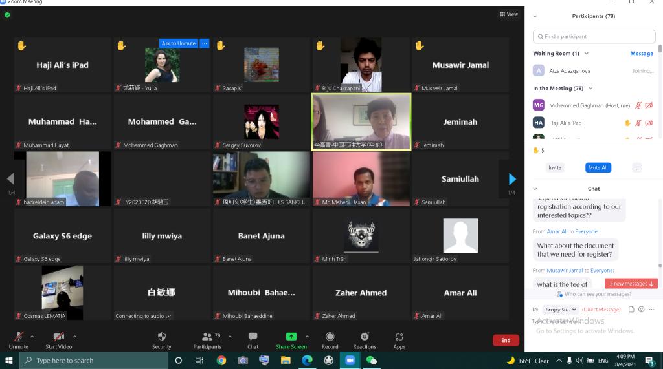663x369 pixels.
Task: Click the Find a participant search field
Action: tap(594, 37)
